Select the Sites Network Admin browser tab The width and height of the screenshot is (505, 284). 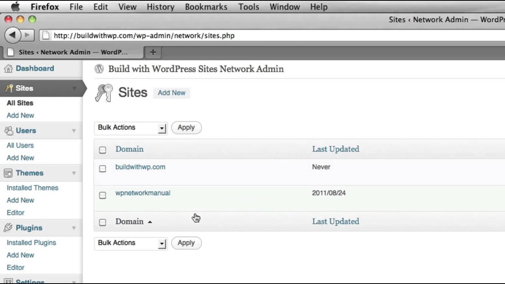73,52
